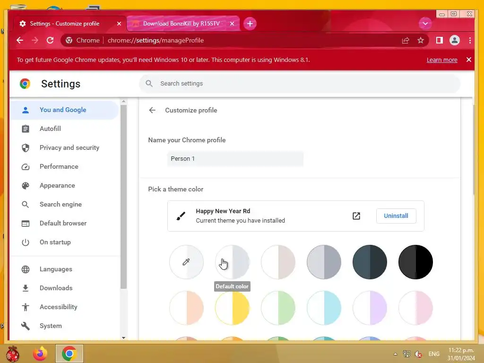Click the sidebar scrollbar up arrow

click(x=123, y=101)
